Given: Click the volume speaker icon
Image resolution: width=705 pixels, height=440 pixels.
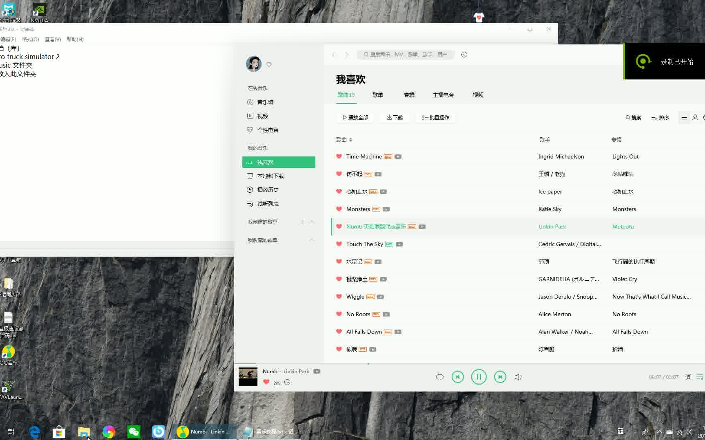Looking at the screenshot, I should [518, 377].
